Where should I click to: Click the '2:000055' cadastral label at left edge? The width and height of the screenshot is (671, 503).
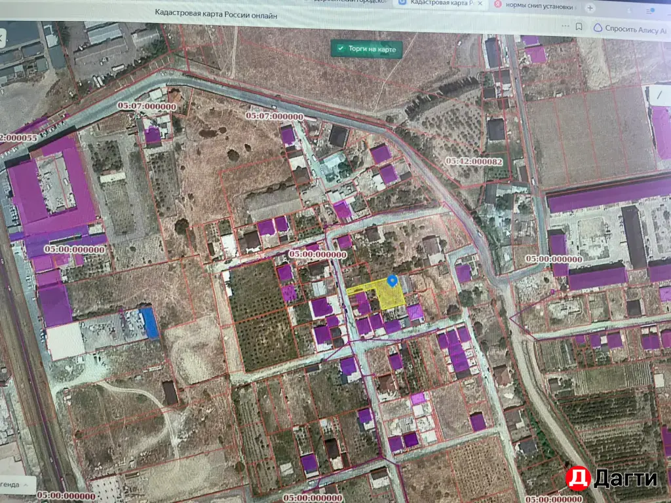pos(19,138)
